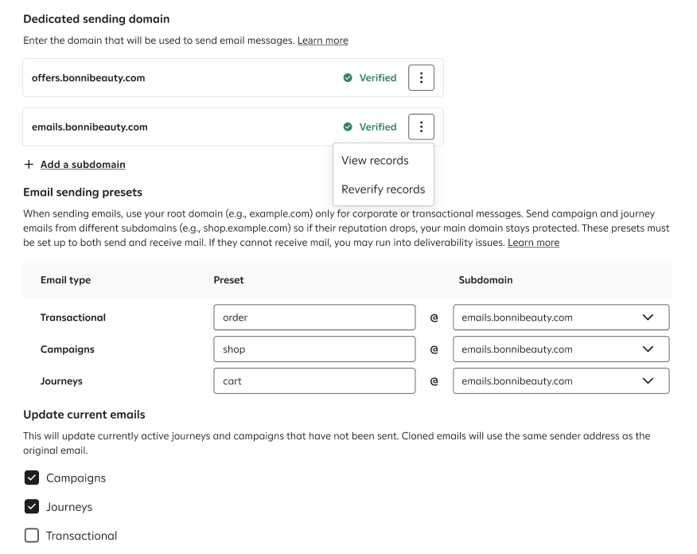Click the three-dot menu for emails.bonnibeauty.com

click(x=421, y=127)
